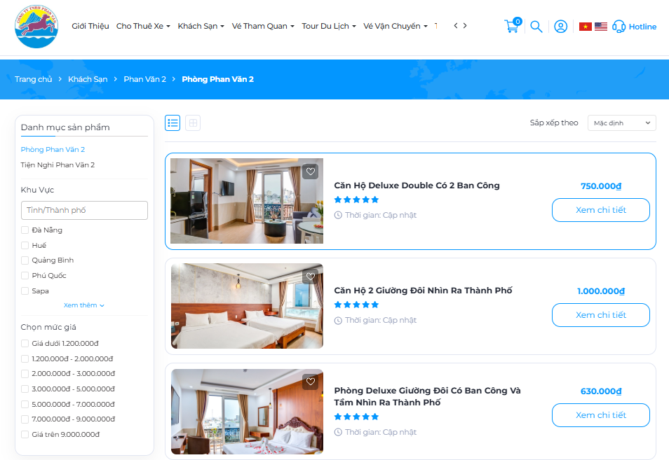Open the user account icon
The image size is (669, 460).
click(x=560, y=27)
